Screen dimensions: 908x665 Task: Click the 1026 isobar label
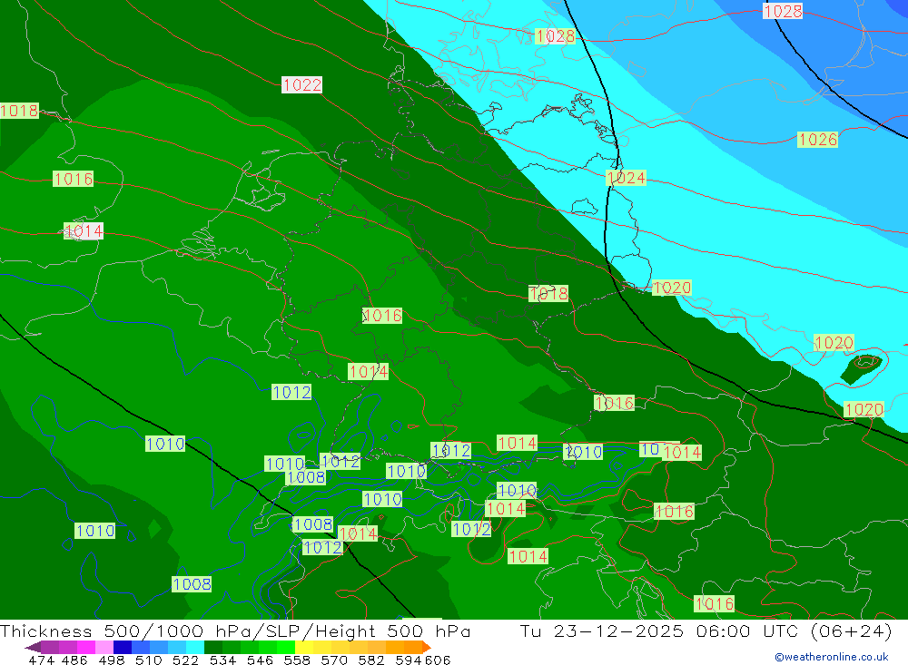click(817, 140)
